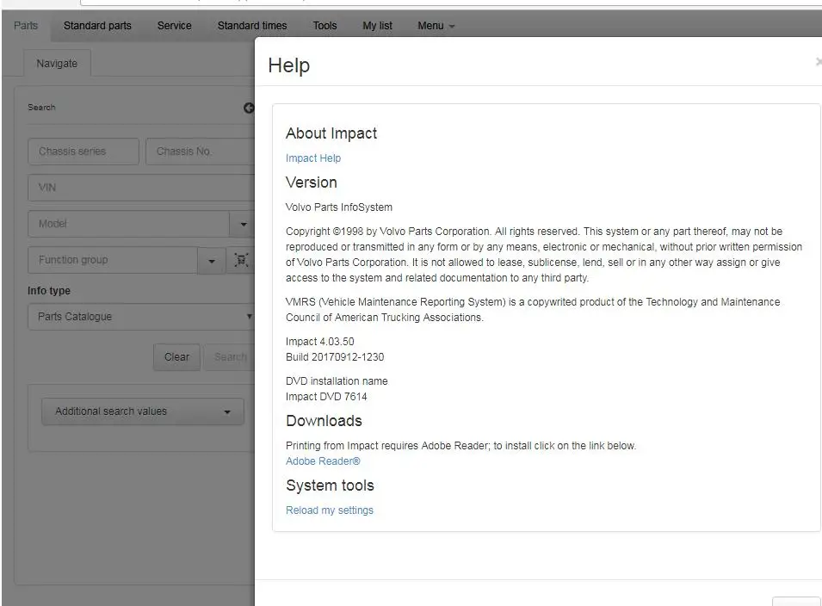Click the Model combo box field
The height and width of the screenshot is (606, 822).
[x=129, y=224]
